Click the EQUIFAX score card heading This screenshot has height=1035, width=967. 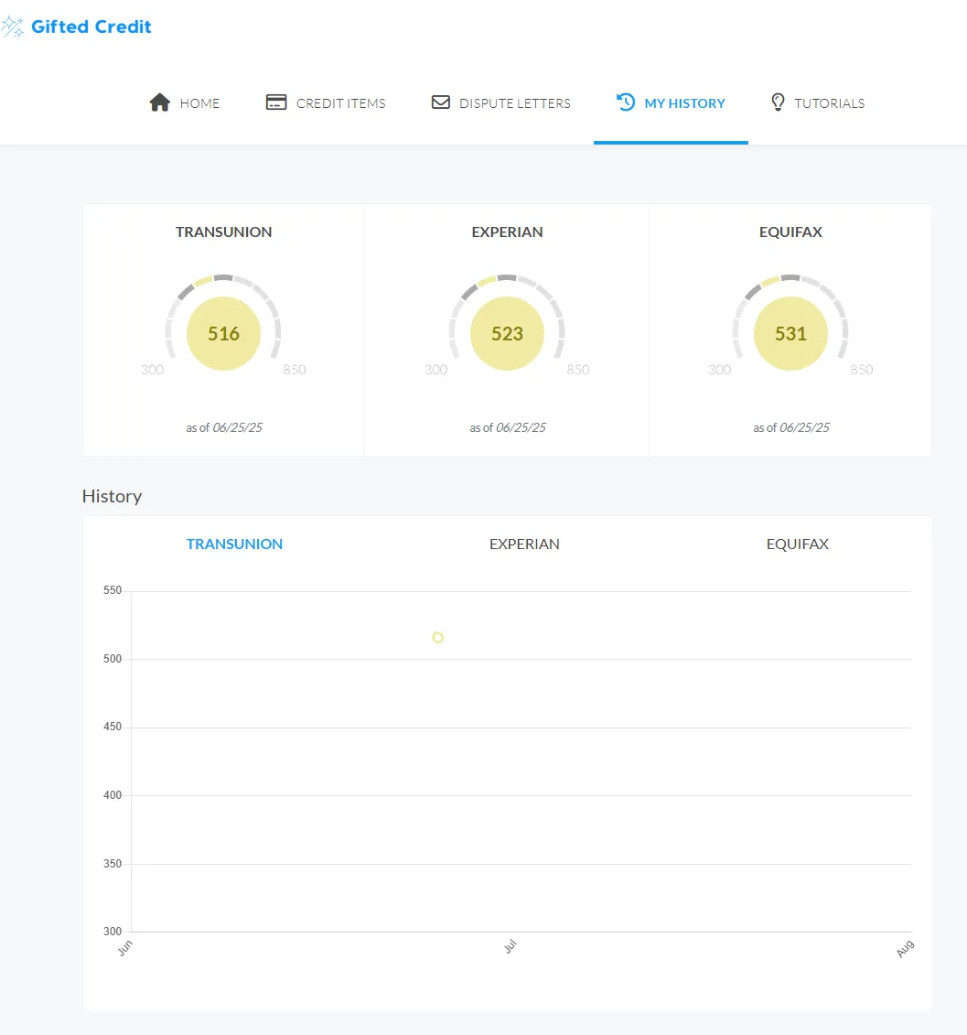pos(790,232)
